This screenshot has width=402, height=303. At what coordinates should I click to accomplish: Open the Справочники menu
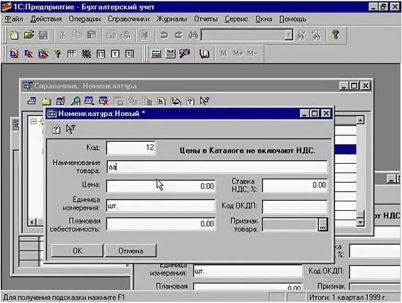tap(128, 19)
